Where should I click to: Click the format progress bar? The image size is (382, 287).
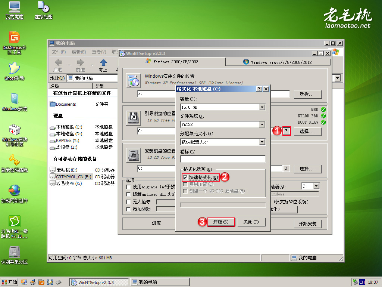(x=223, y=205)
